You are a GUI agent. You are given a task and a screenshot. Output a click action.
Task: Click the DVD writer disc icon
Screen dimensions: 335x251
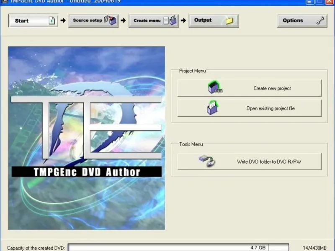tap(207, 161)
